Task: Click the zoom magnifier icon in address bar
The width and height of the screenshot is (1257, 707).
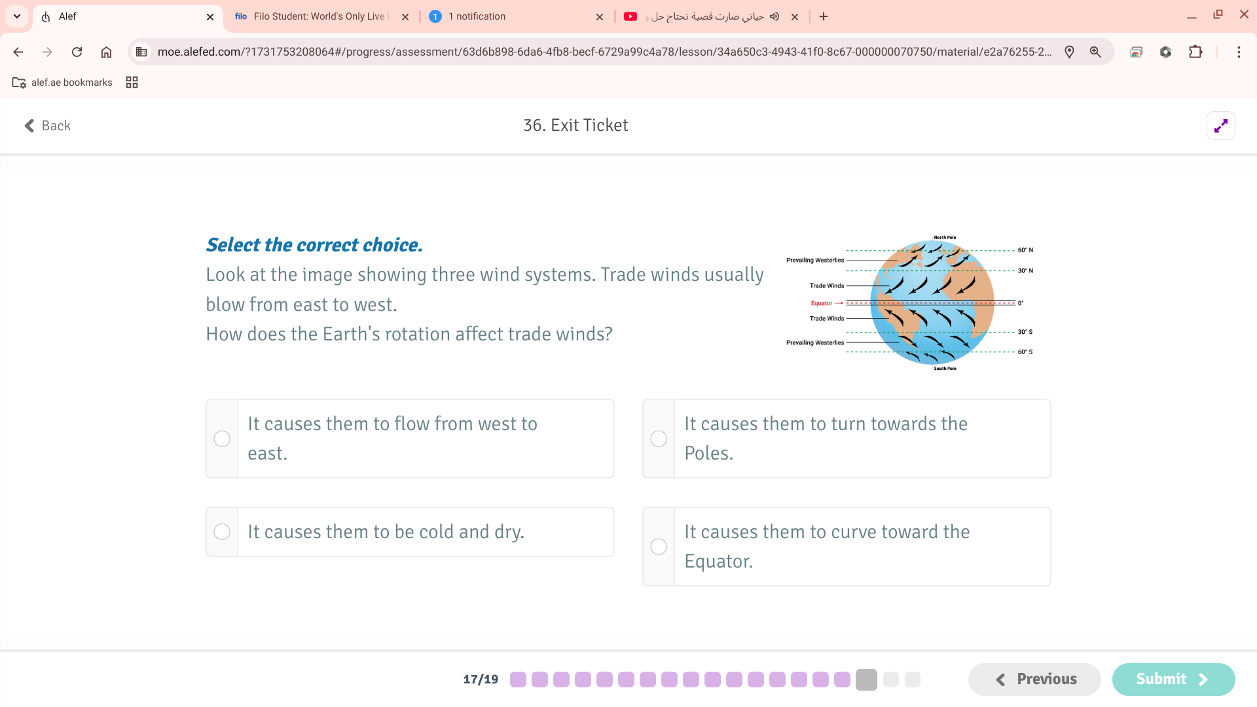Action: (x=1095, y=52)
